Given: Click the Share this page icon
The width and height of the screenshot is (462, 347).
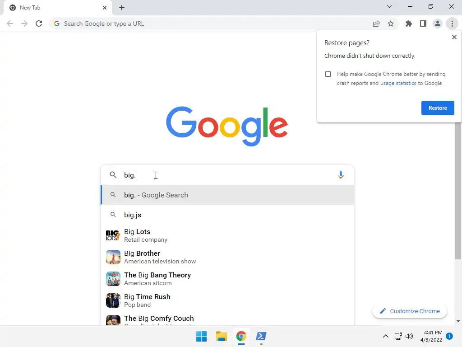Looking at the screenshot, I should (376, 23).
